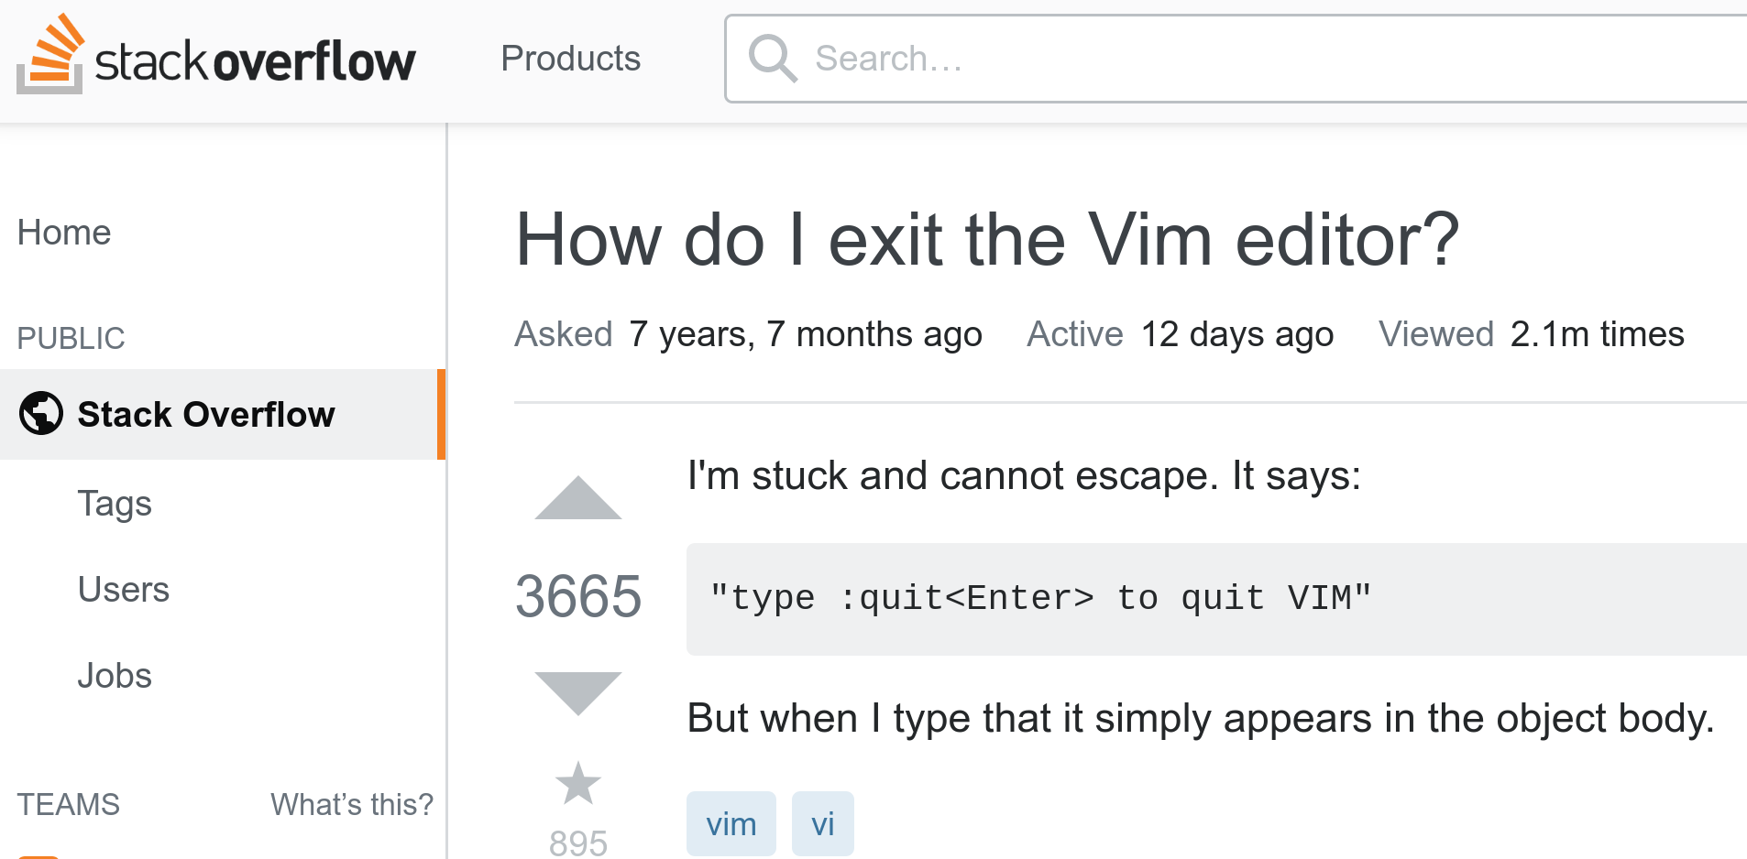Click the 3665 vote count
Screen dimensions: 1747x859
pos(578,596)
